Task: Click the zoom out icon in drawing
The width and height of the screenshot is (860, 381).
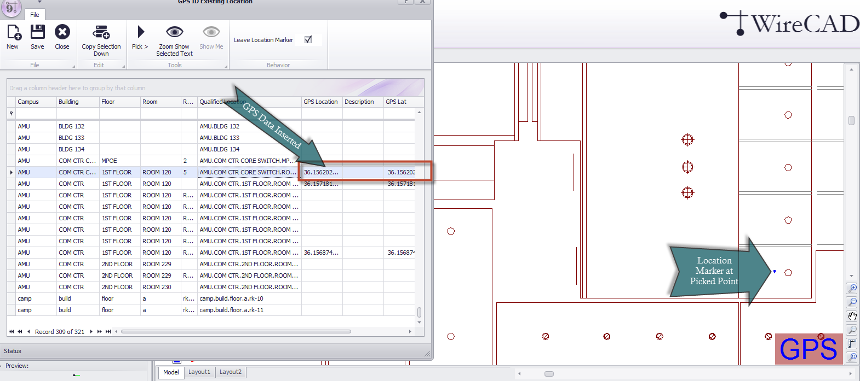Action: pyautogui.click(x=852, y=302)
